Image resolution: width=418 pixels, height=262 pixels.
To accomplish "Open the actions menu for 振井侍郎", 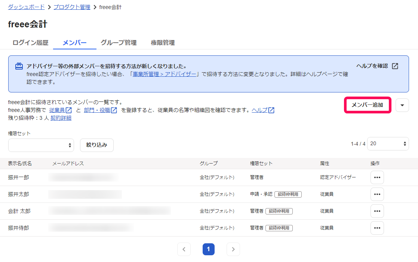I will [377, 228].
